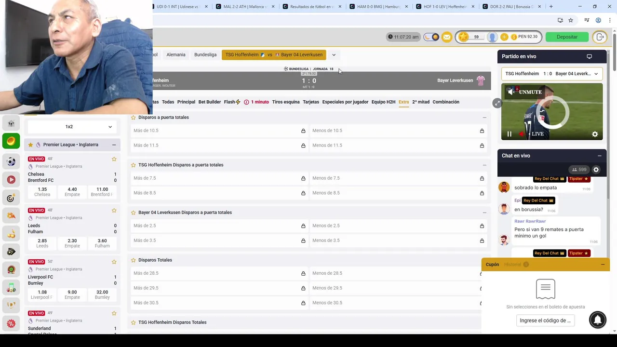This screenshot has width=617, height=347.
Task: Minimize the Chat en vivo panel
Action: pyautogui.click(x=600, y=156)
